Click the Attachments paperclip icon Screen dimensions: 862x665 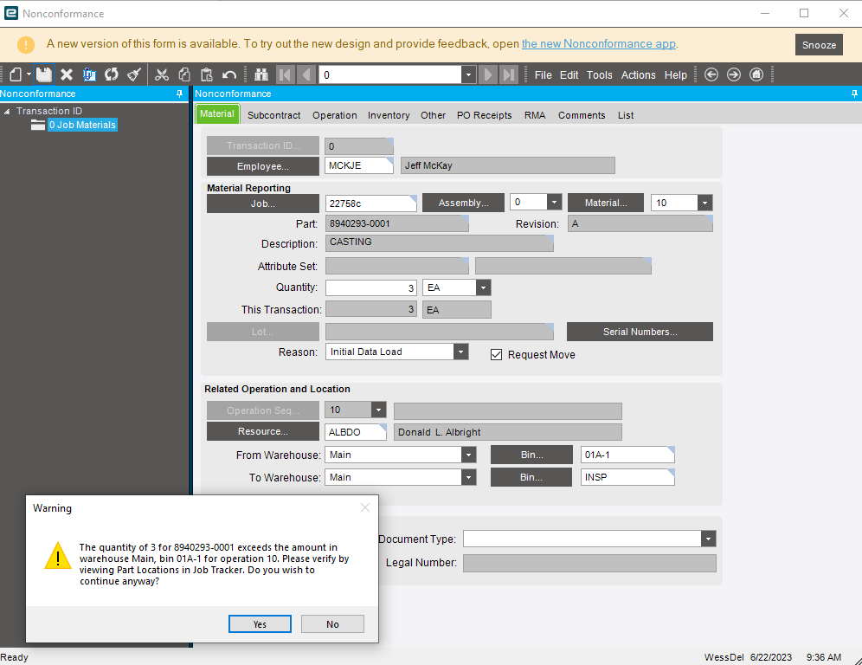click(x=89, y=74)
